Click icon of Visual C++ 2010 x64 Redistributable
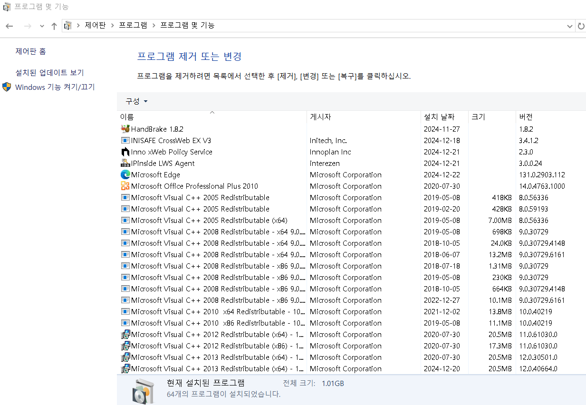The height and width of the screenshot is (405, 586). [x=125, y=311]
